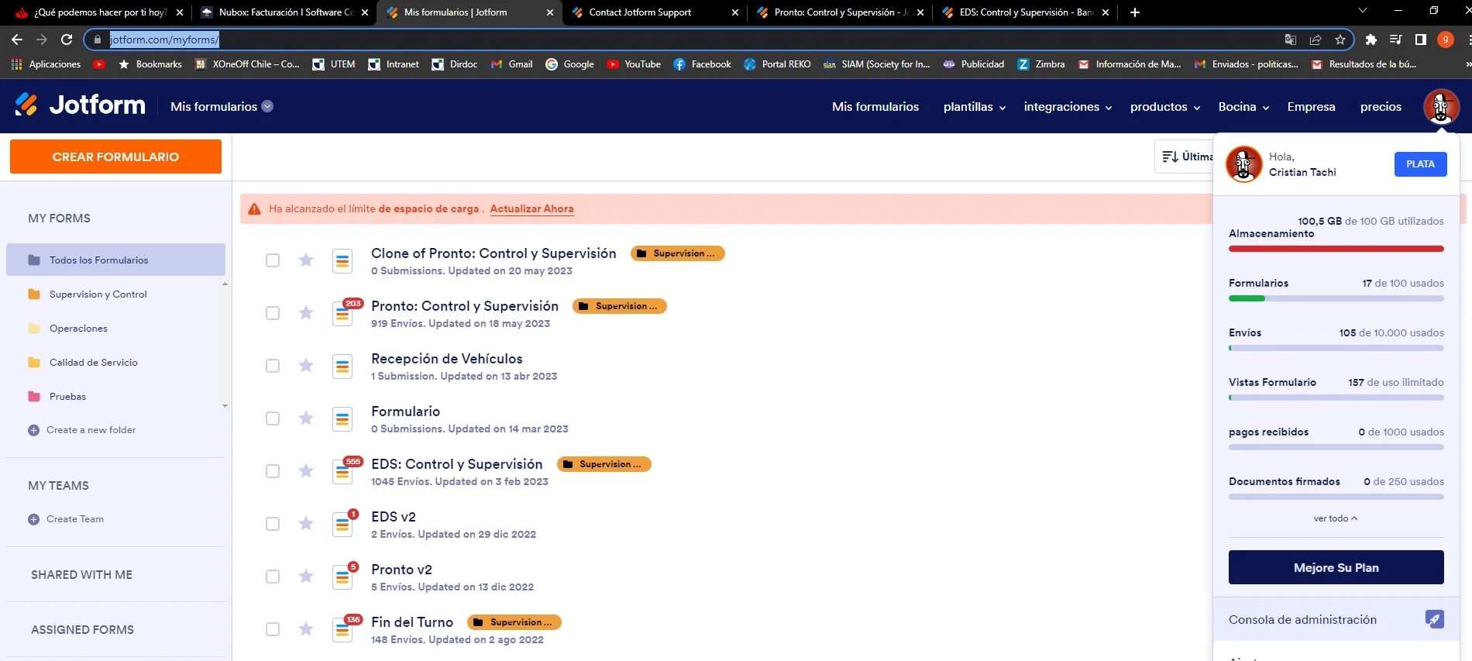Star the EDS: Control y Supervisión form
The image size is (1472, 661).
[306, 471]
